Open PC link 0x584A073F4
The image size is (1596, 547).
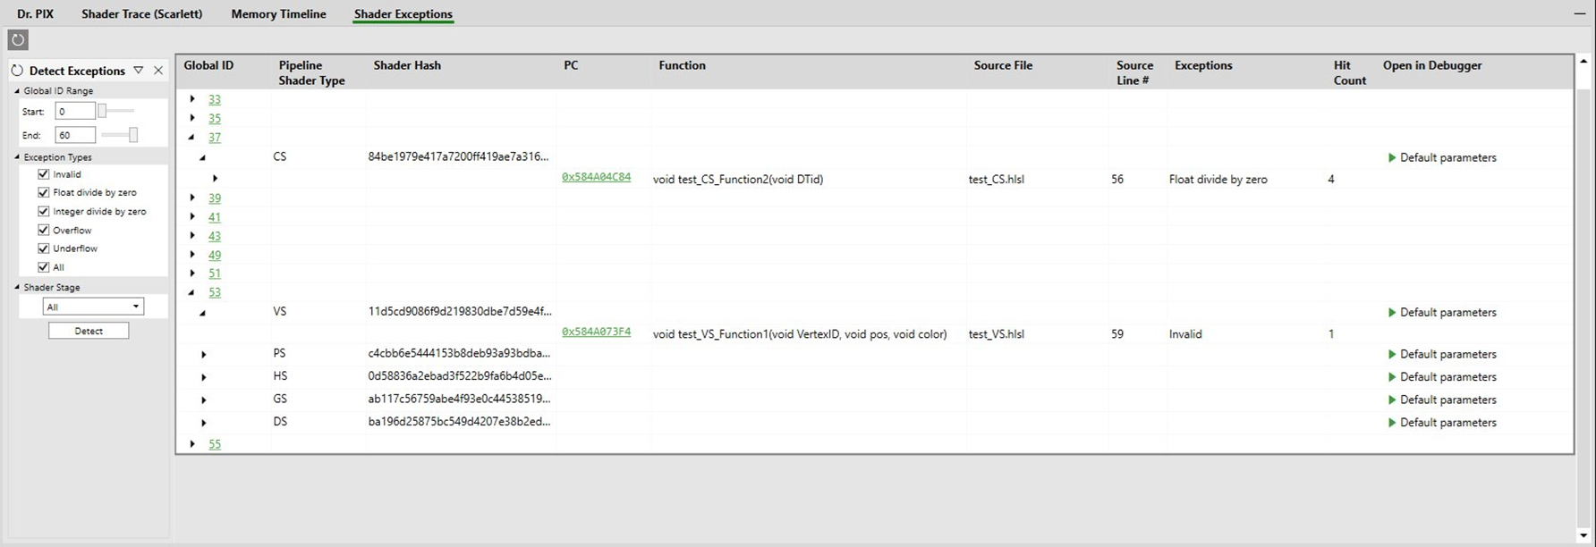[x=596, y=332]
